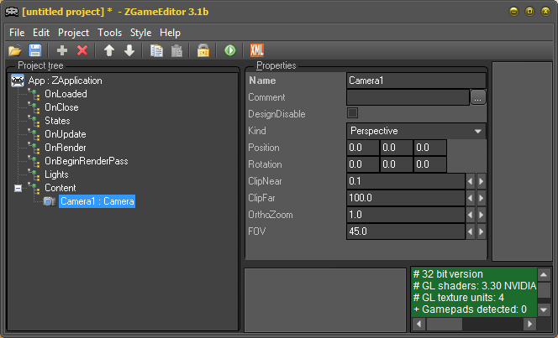Viewport: 558px width, 338px height.
Task: Select the OnRender tree node
Action: coord(65,148)
